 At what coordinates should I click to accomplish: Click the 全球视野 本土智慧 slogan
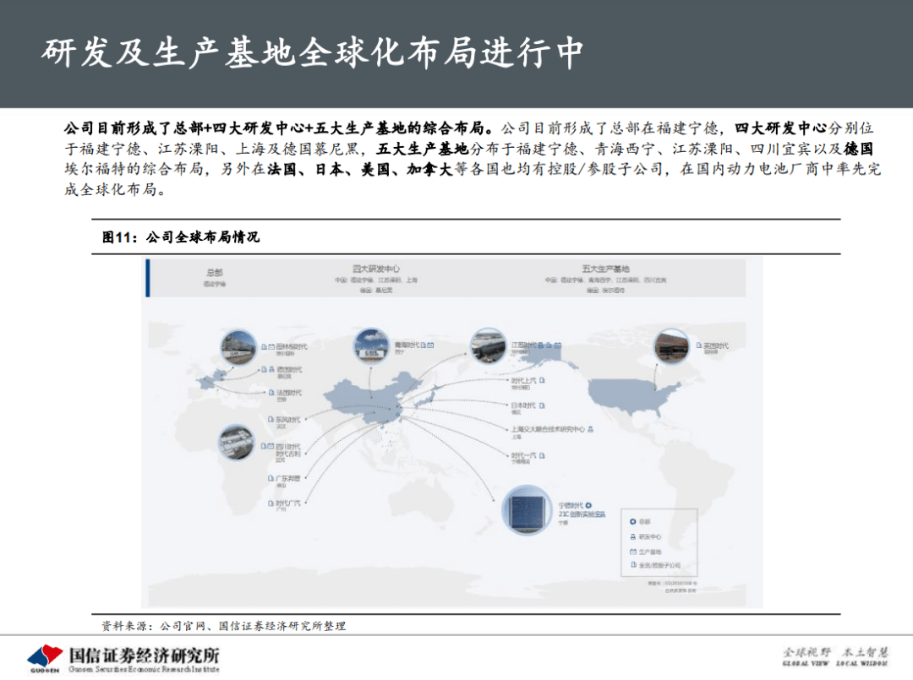[x=835, y=653]
